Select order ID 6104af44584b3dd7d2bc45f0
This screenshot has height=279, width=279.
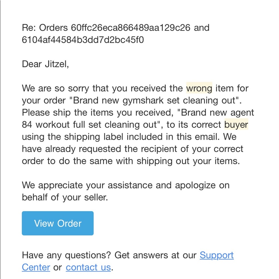(83, 40)
